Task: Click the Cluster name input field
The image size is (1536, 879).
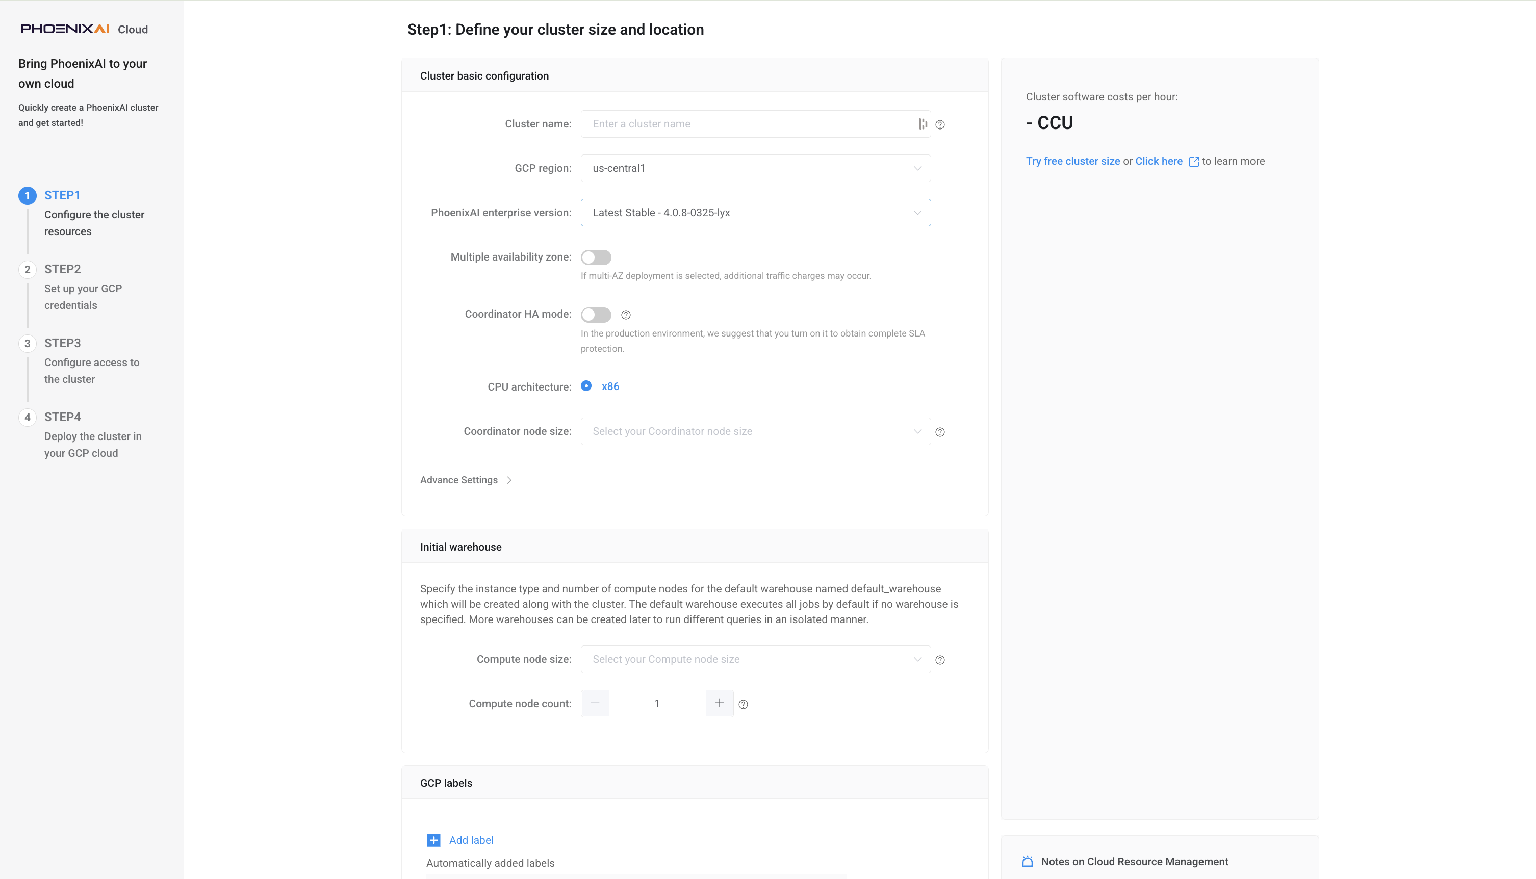Action: 755,124
